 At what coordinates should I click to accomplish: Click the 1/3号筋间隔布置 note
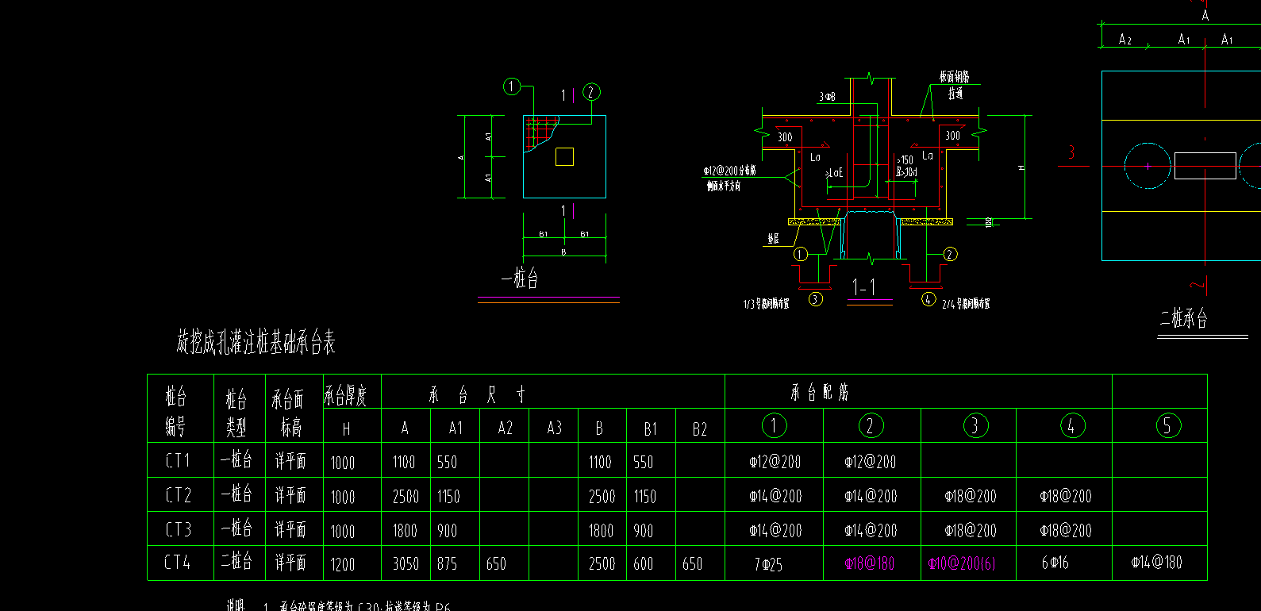coord(766,304)
